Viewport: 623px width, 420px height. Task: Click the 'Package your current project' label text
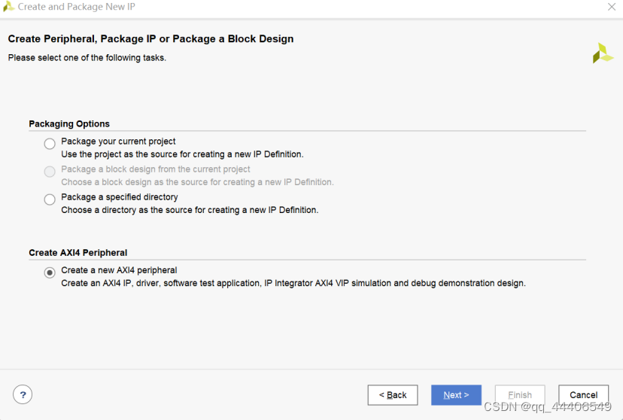coord(118,142)
